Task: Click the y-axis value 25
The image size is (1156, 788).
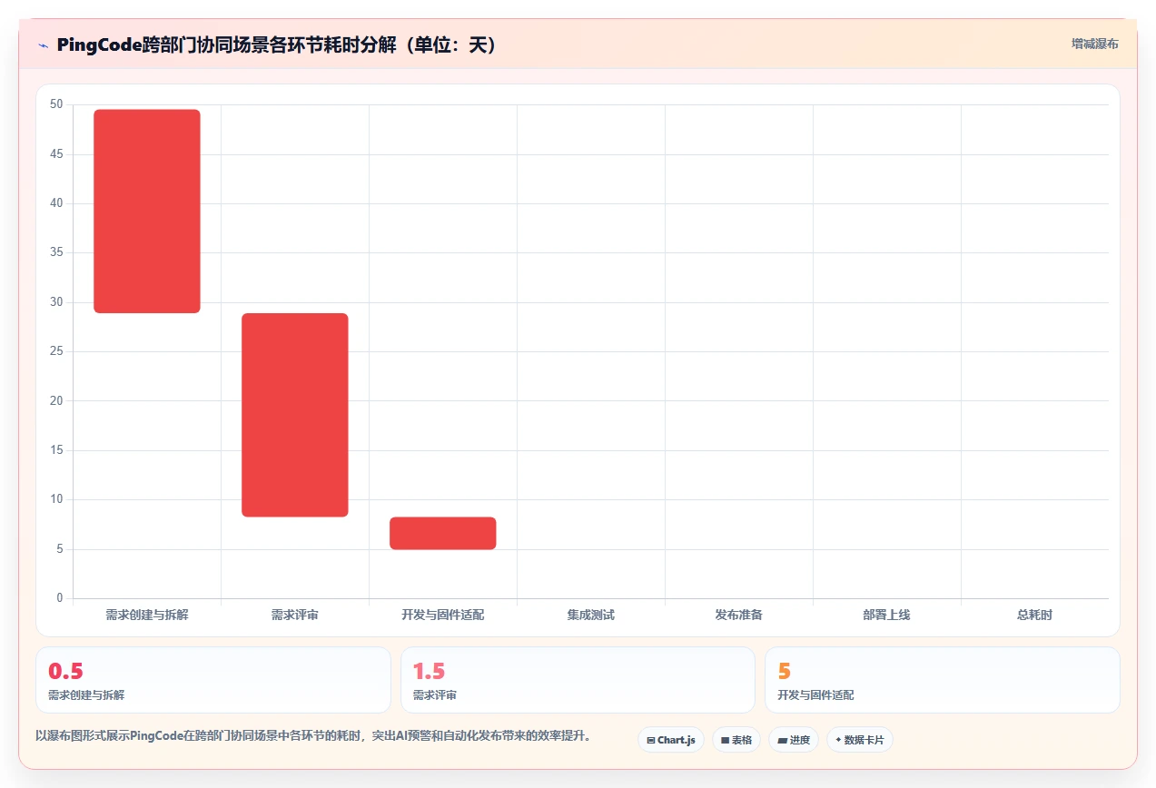Action: coord(56,351)
